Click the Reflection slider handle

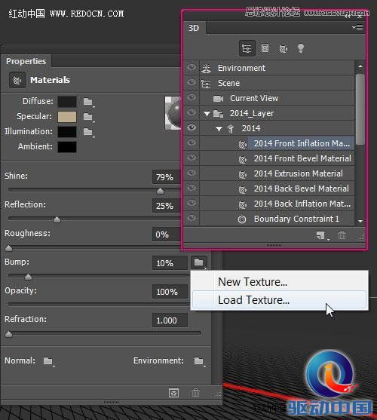57,219
